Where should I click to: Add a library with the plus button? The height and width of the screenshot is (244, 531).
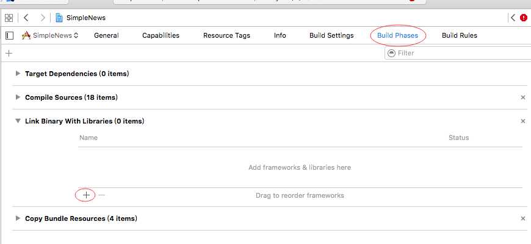point(87,195)
